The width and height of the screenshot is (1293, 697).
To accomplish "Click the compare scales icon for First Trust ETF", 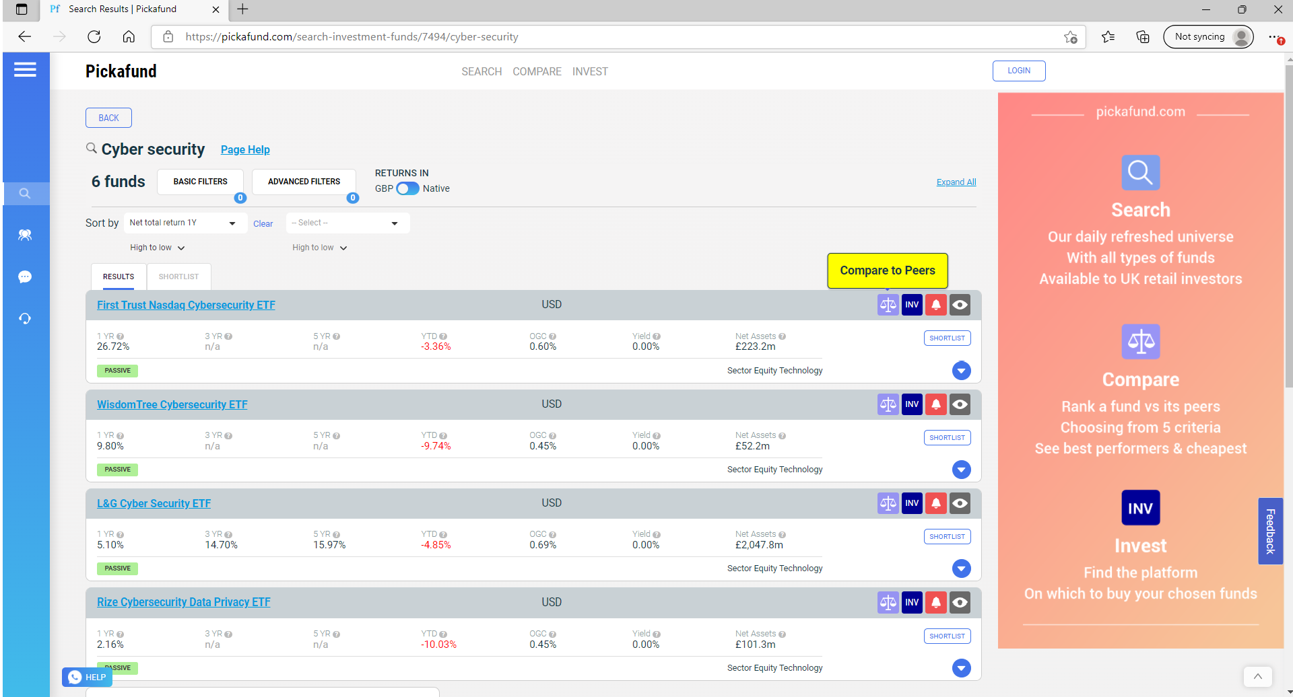I will tap(888, 305).
